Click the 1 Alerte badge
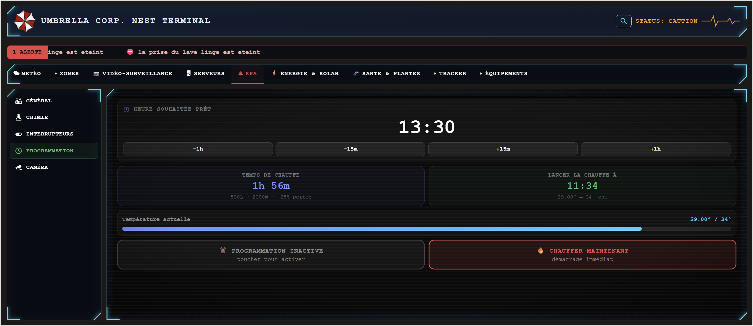This screenshot has height=326, width=753. click(x=27, y=52)
